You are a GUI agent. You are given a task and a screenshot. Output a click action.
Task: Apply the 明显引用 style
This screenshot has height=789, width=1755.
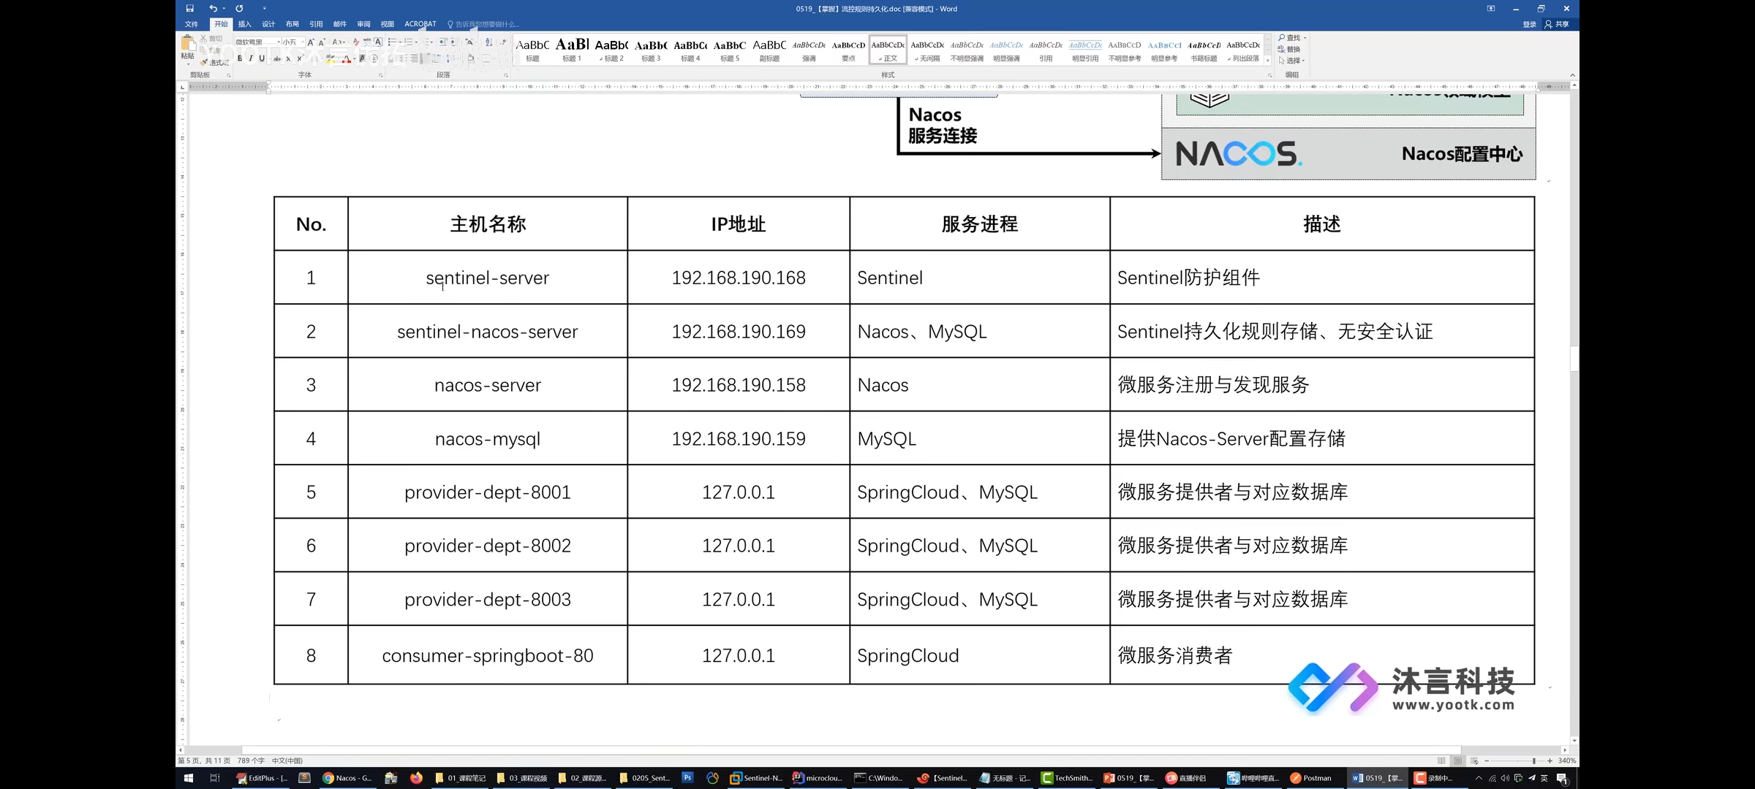[x=1085, y=50]
